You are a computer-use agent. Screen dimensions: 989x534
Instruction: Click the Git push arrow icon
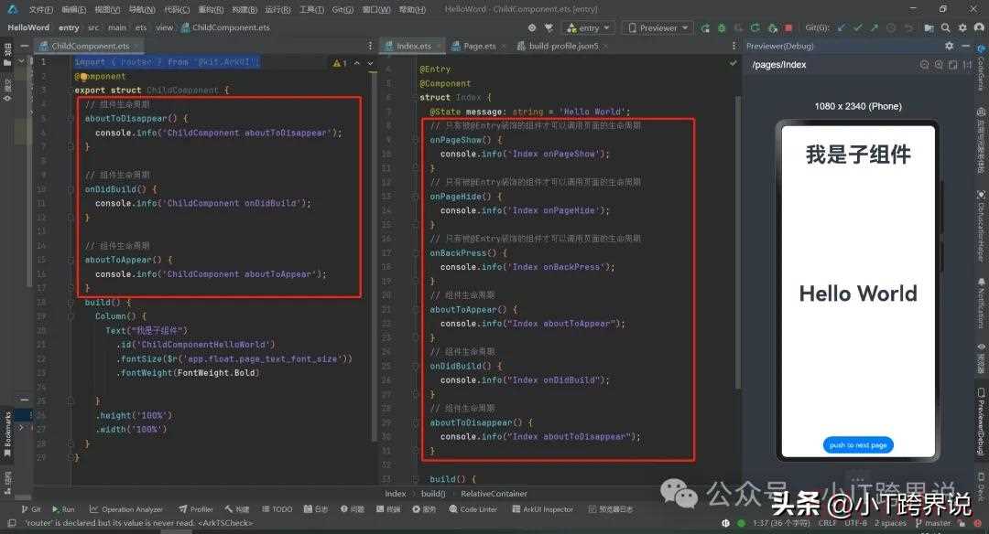coord(875,27)
